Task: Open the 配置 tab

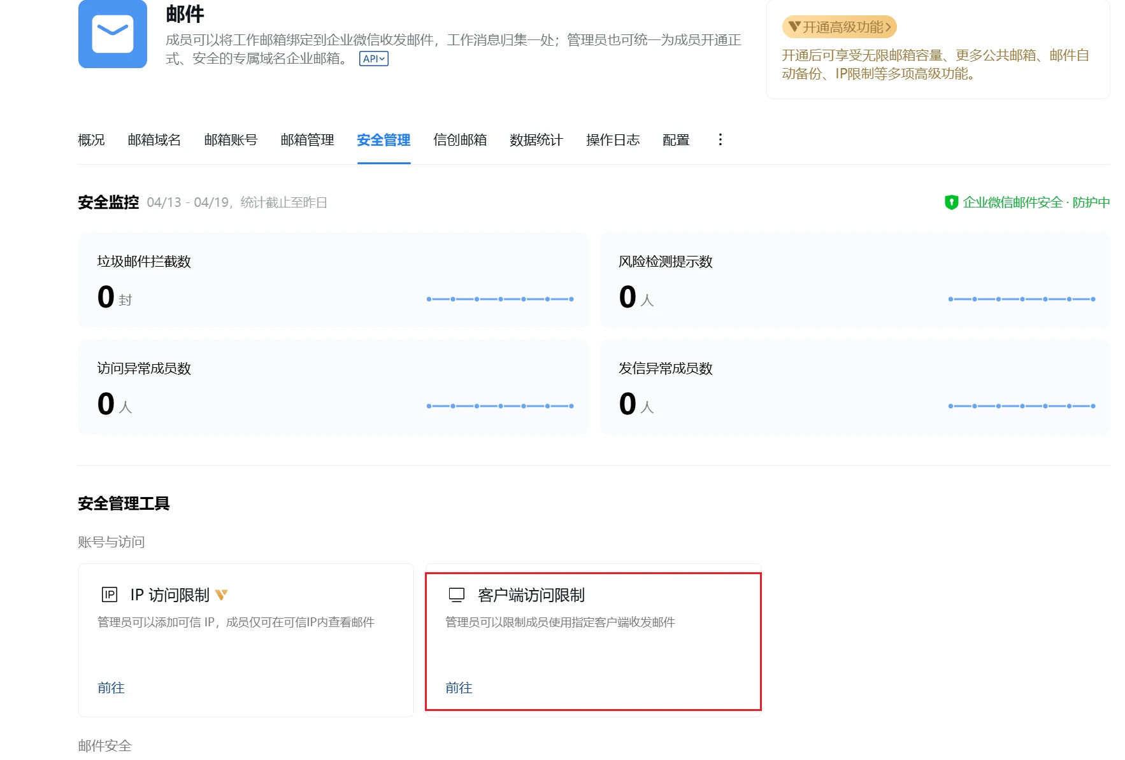Action: point(675,140)
